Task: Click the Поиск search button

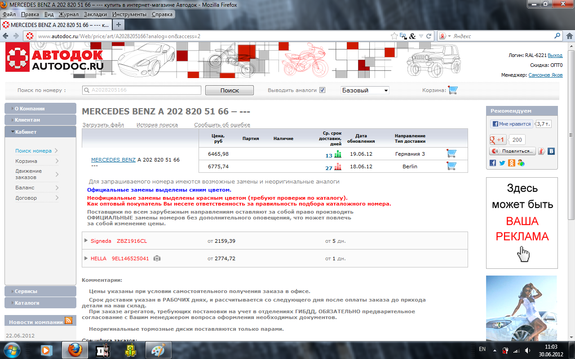Action: (230, 90)
